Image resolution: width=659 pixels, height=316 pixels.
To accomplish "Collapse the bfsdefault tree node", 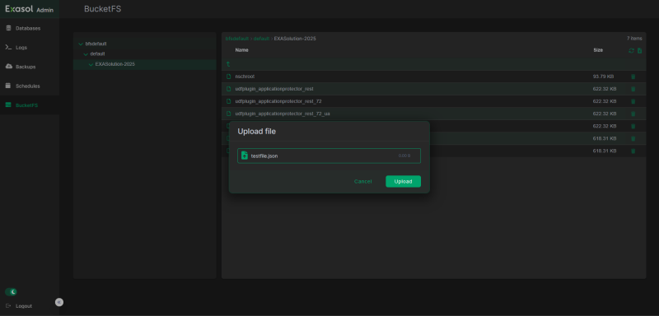I will click(x=81, y=44).
